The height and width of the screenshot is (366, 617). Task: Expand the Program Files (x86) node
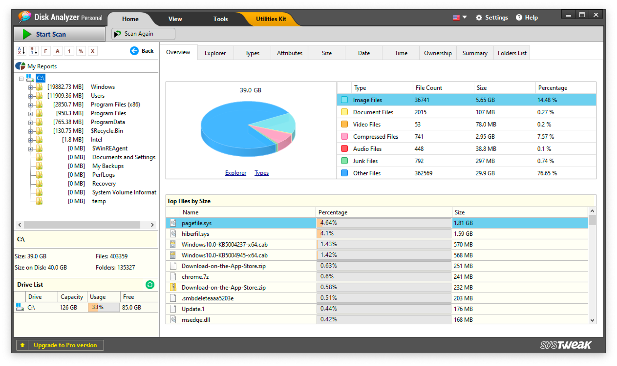pyautogui.click(x=30, y=105)
